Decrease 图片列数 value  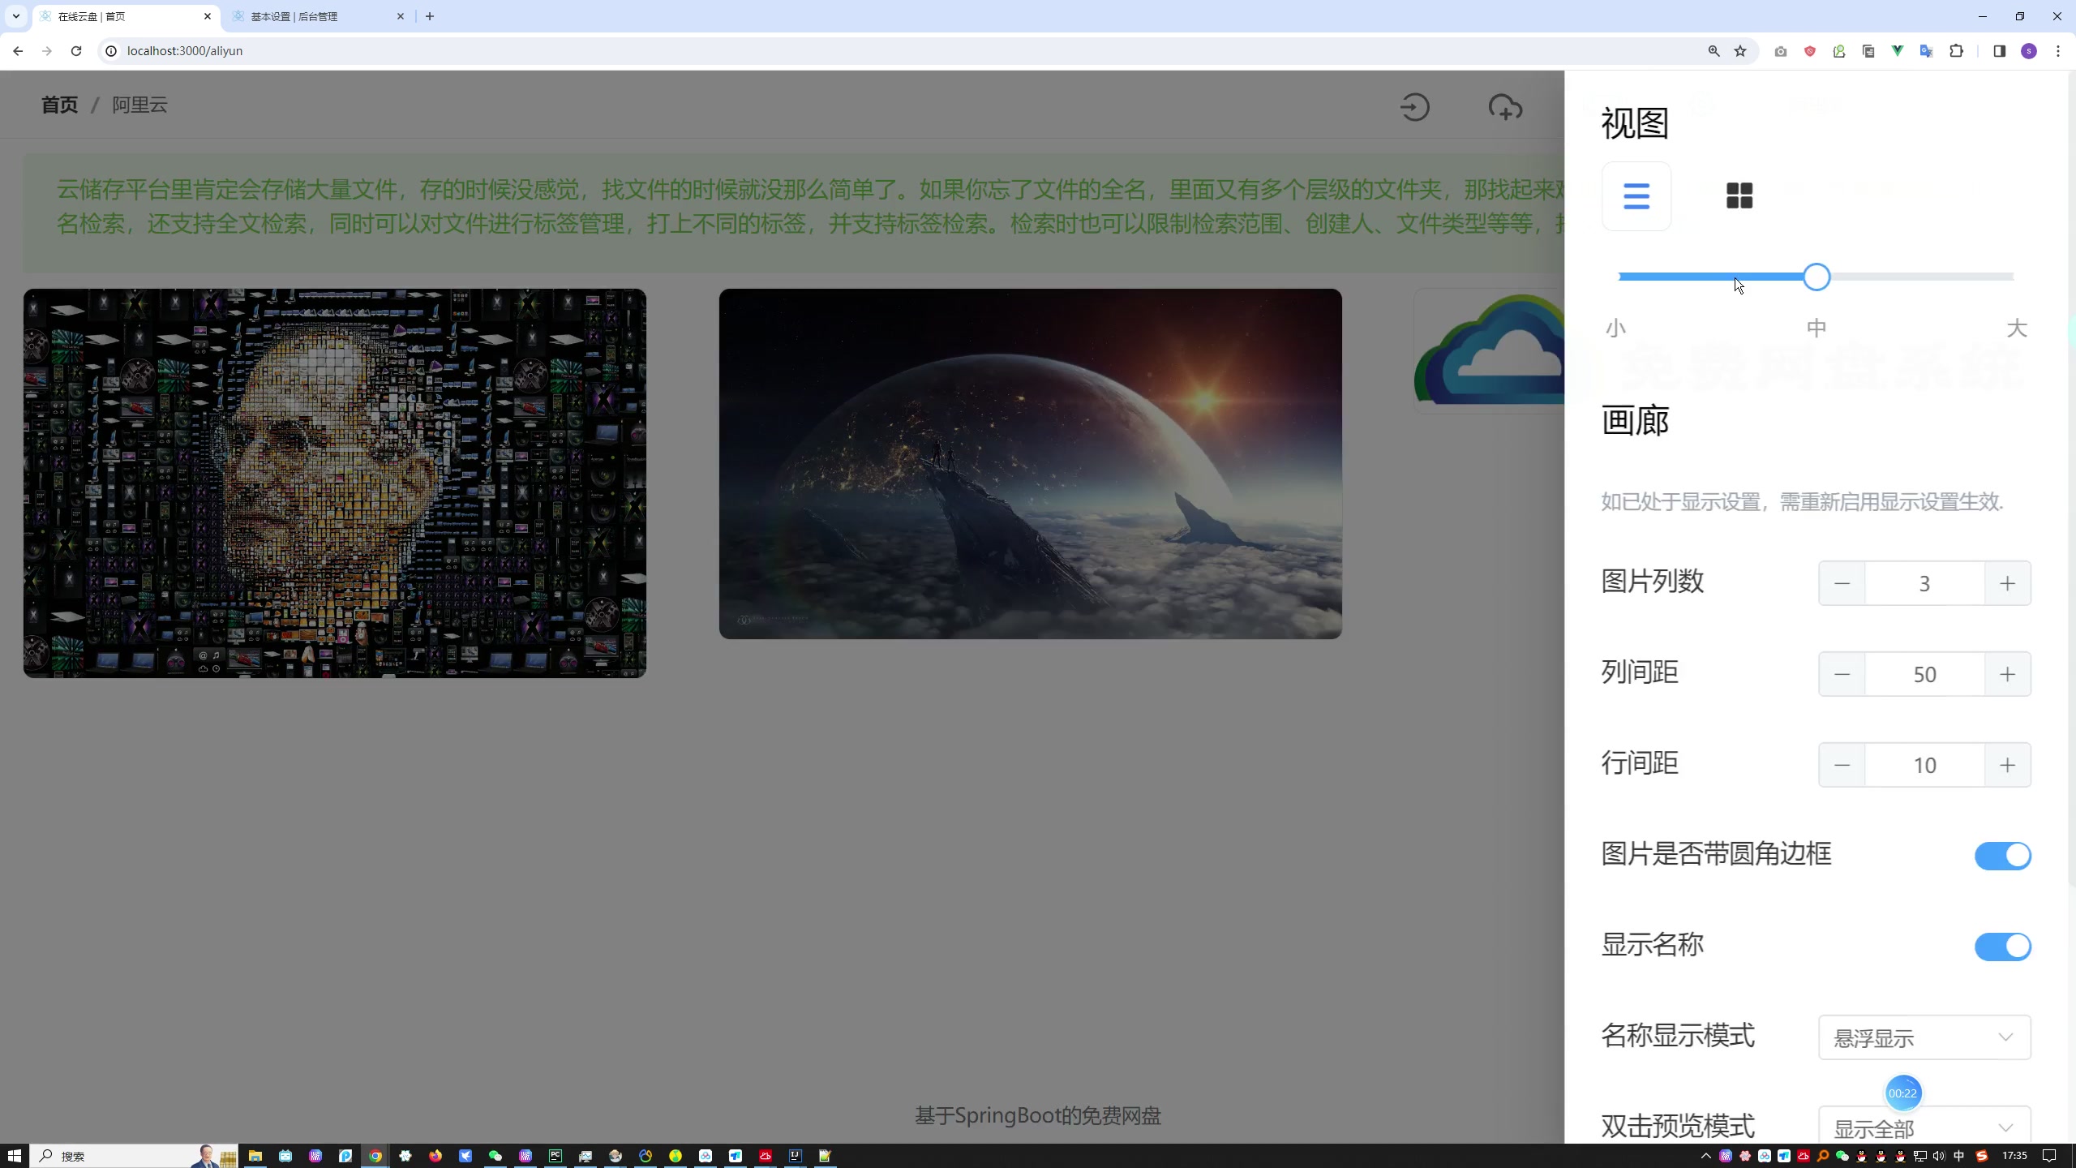[1842, 583]
